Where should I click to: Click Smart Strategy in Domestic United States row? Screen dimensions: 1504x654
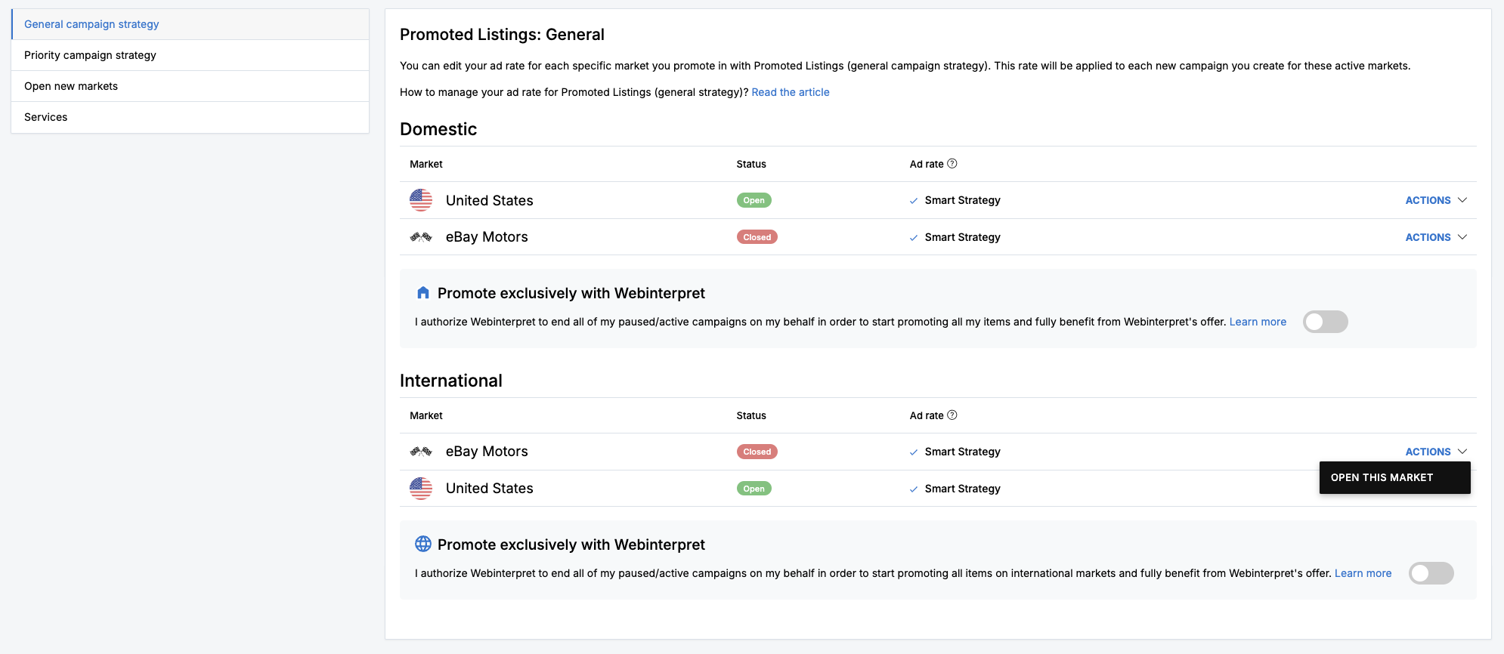pos(963,200)
